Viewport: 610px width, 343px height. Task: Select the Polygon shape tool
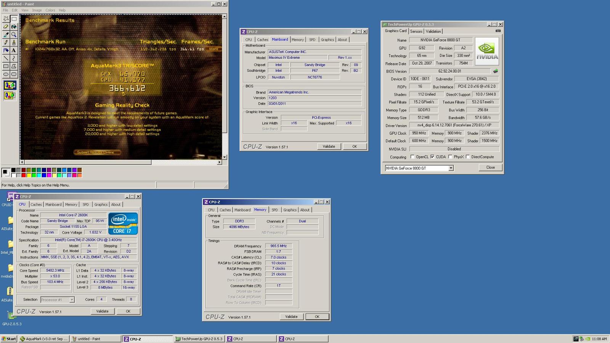click(14, 66)
